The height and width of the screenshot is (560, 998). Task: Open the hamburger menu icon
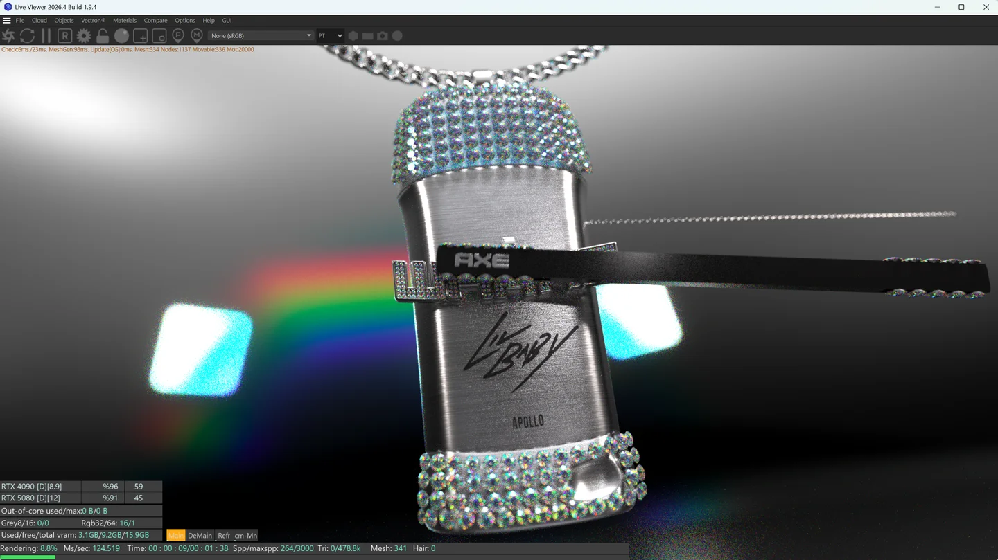tap(7, 21)
